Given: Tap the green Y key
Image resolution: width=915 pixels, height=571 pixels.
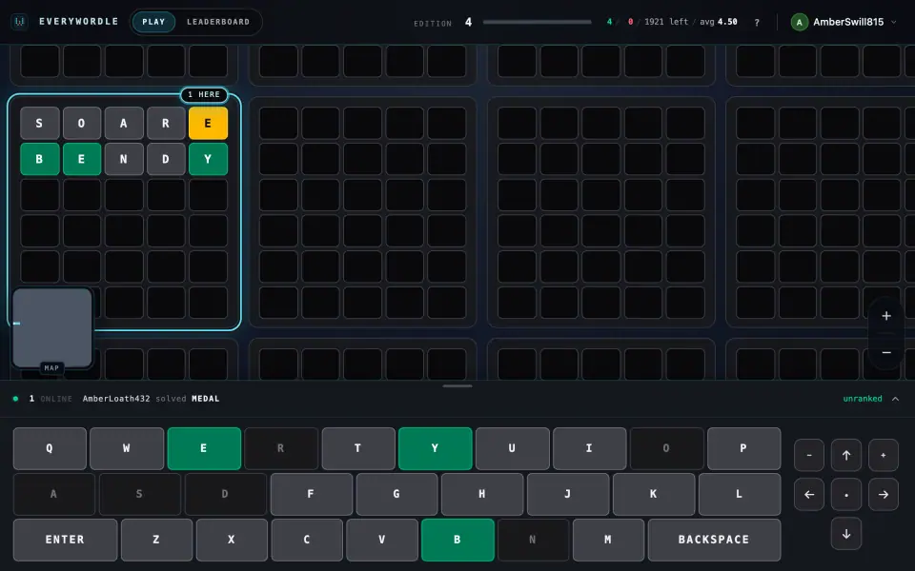Looking at the screenshot, I should coord(435,448).
